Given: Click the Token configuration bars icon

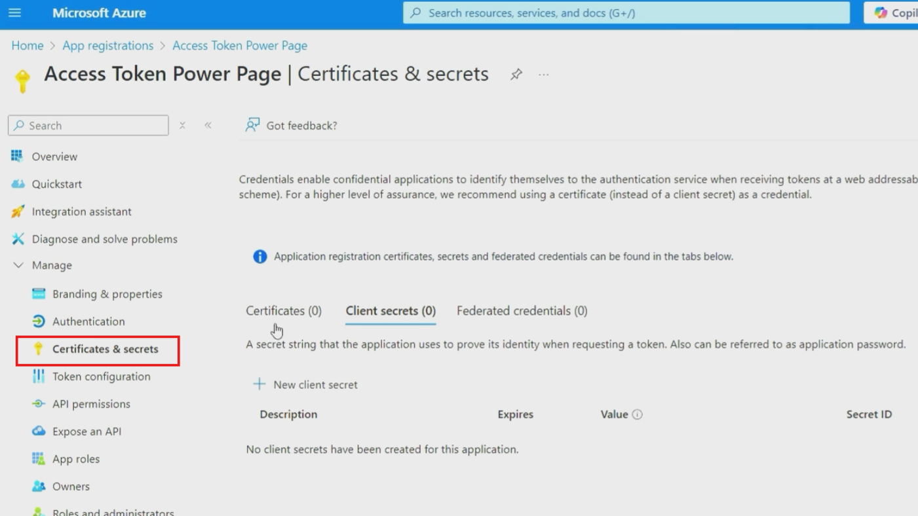Looking at the screenshot, I should pyautogui.click(x=39, y=376).
